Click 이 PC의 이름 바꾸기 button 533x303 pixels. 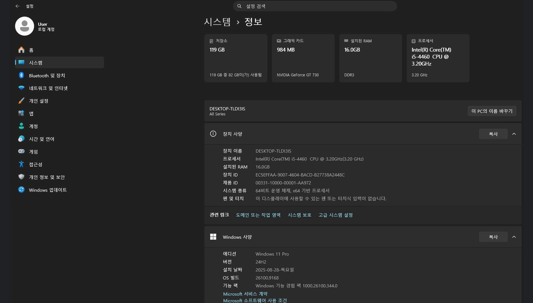pyautogui.click(x=492, y=111)
